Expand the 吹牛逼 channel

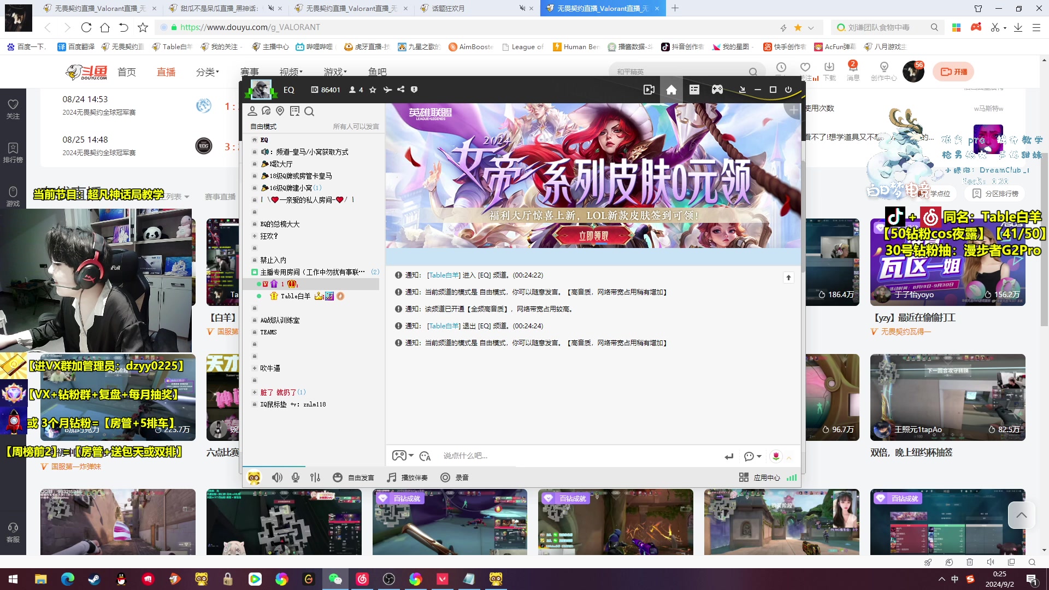click(x=255, y=368)
